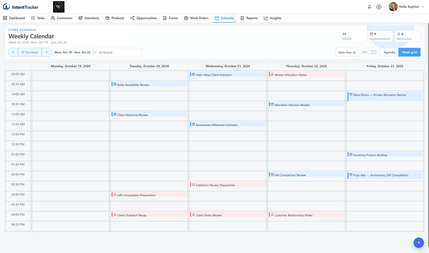429x253 pixels.
Task: Open the Rolex Availability Review appointment
Action: coord(149,85)
